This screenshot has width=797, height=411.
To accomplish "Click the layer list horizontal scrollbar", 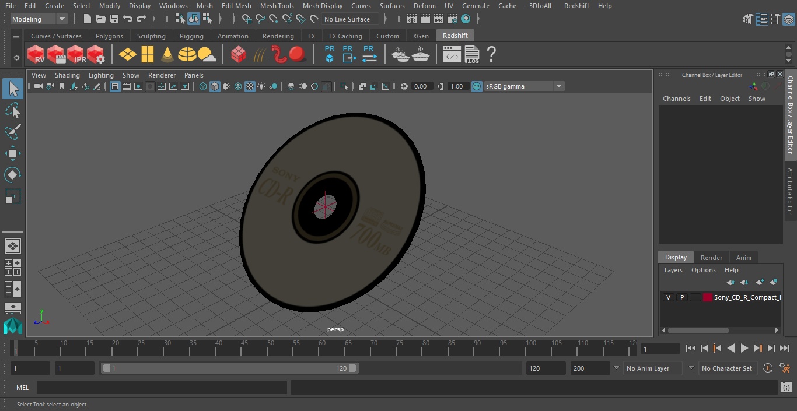I will pos(698,330).
